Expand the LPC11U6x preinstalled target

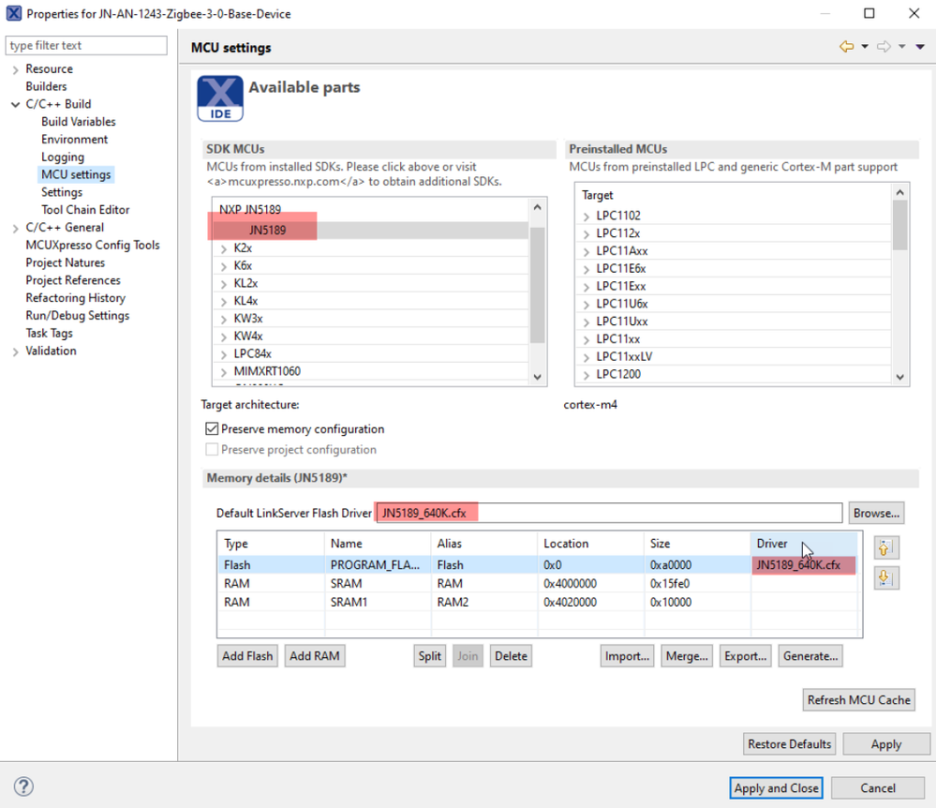click(x=587, y=305)
